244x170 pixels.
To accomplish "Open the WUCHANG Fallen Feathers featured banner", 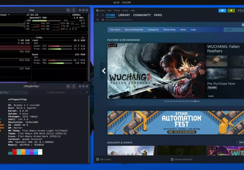I will point(156,71).
